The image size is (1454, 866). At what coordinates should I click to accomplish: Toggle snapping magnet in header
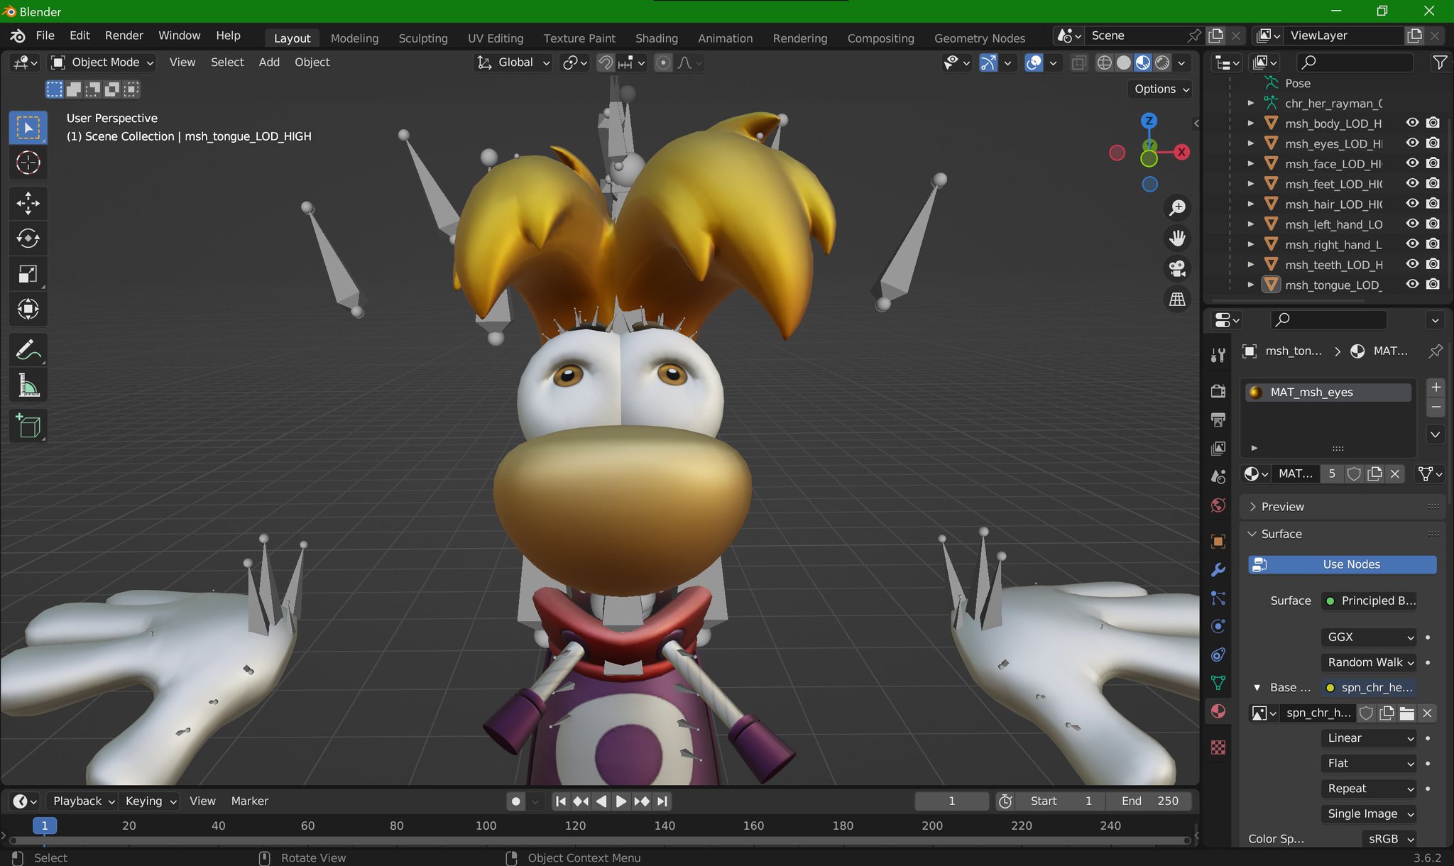pos(605,62)
